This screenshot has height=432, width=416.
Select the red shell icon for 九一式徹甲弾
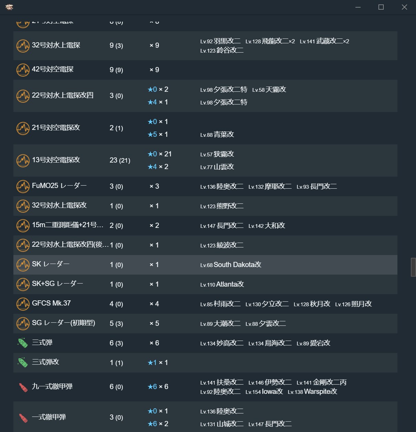coord(23,387)
